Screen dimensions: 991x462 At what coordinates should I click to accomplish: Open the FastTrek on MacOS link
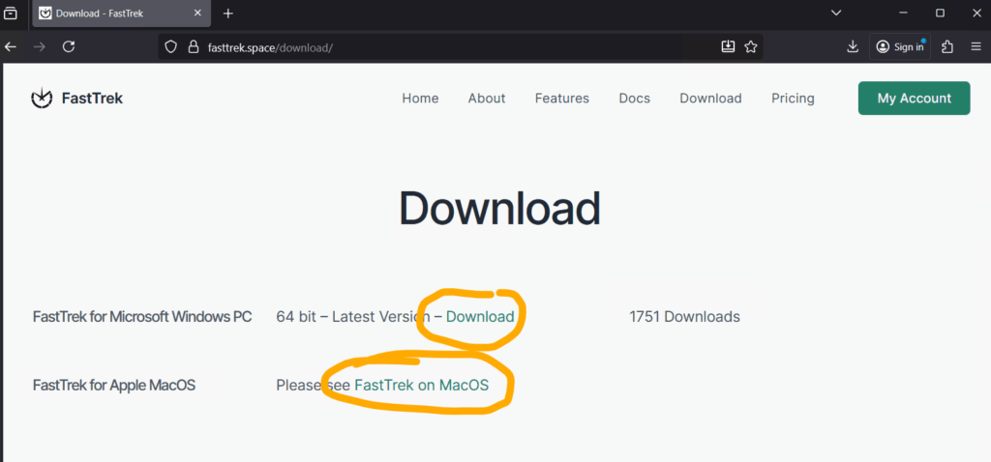421,385
